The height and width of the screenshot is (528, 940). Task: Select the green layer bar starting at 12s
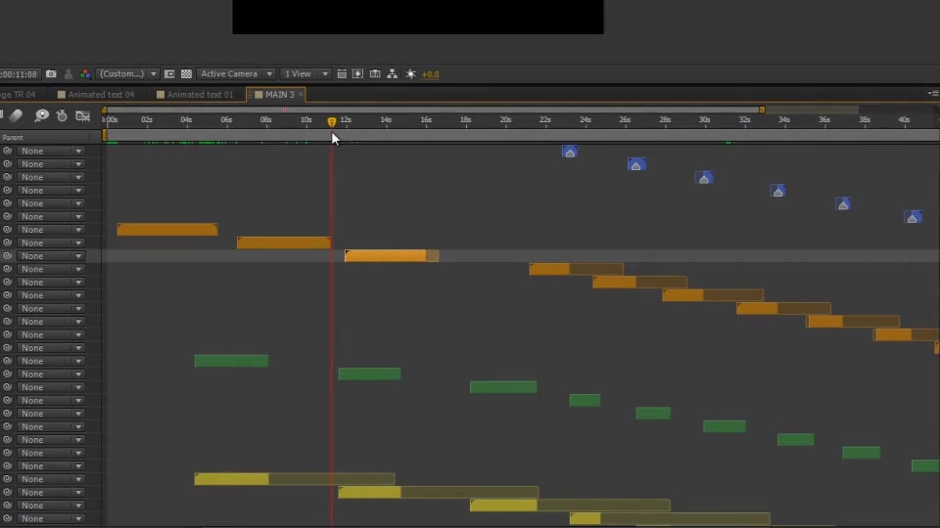[369, 374]
